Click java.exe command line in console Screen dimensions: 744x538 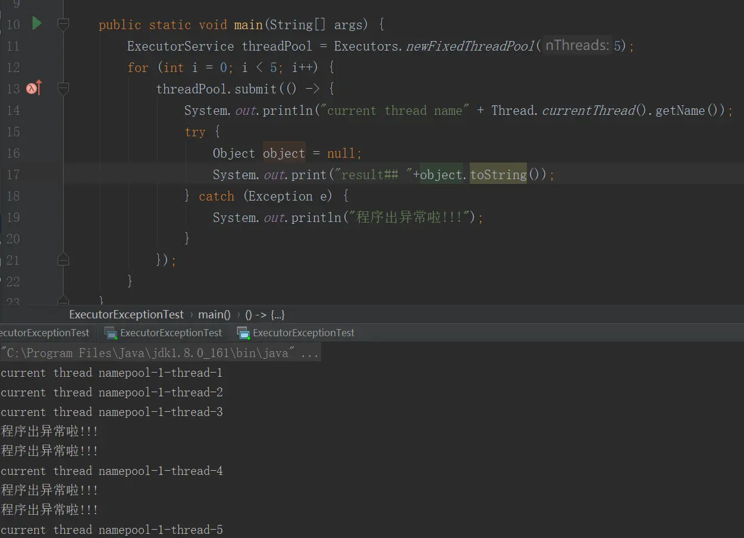[x=160, y=353]
